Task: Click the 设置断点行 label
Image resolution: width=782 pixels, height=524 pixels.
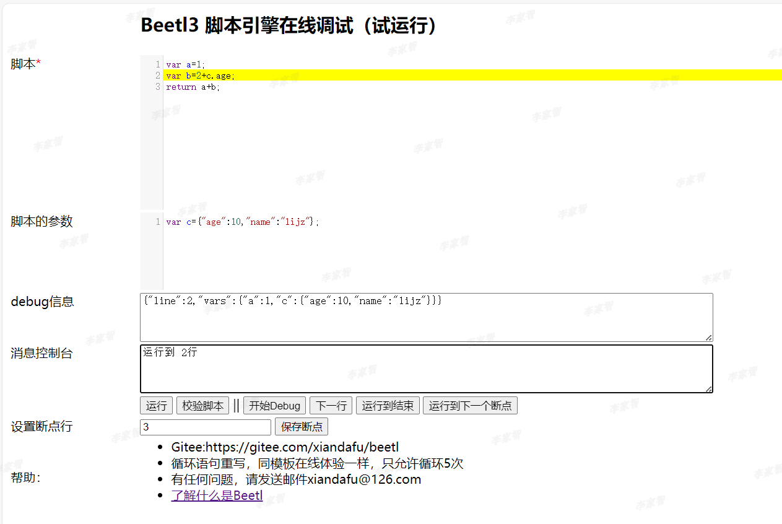Action: (x=41, y=426)
